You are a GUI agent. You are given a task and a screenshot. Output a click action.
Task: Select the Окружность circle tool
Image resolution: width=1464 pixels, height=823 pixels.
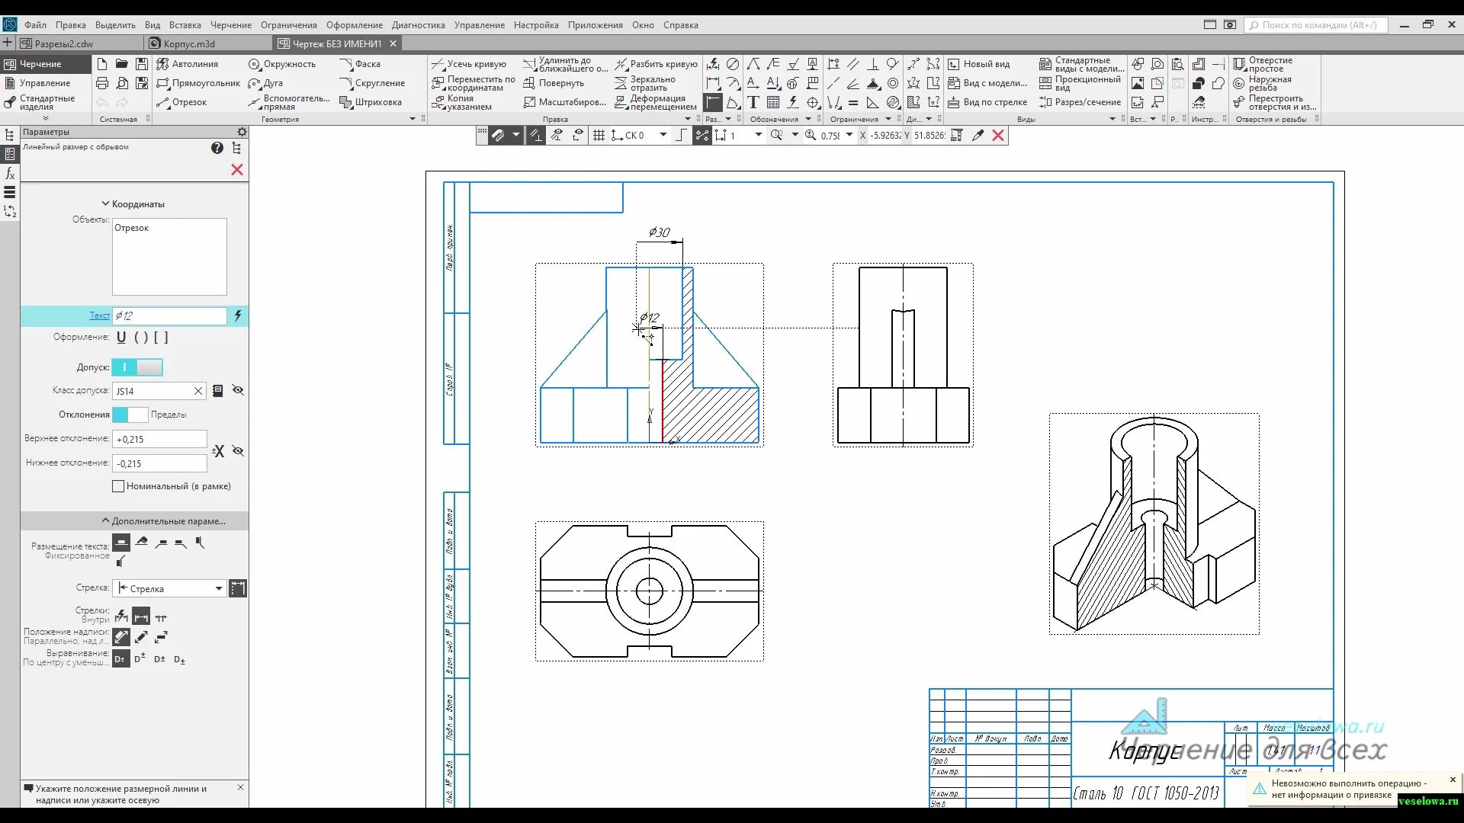(x=281, y=64)
